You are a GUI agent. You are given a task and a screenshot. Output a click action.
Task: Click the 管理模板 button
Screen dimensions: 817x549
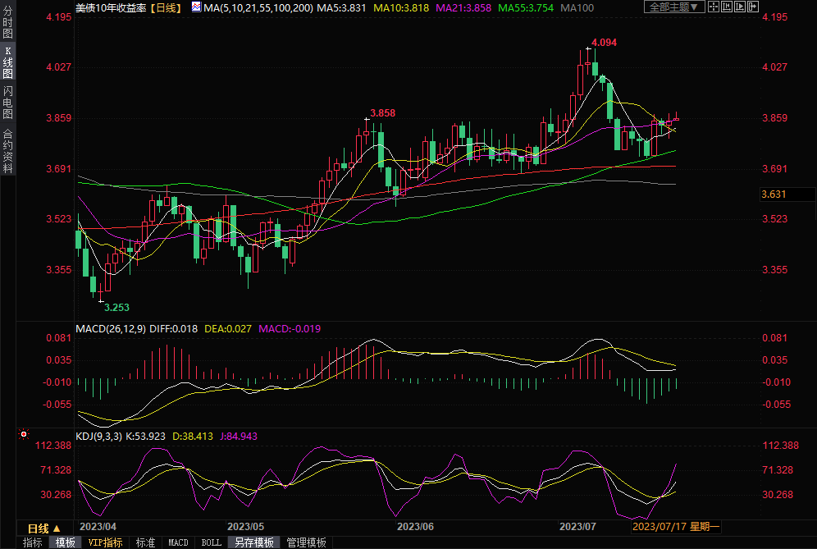click(306, 542)
